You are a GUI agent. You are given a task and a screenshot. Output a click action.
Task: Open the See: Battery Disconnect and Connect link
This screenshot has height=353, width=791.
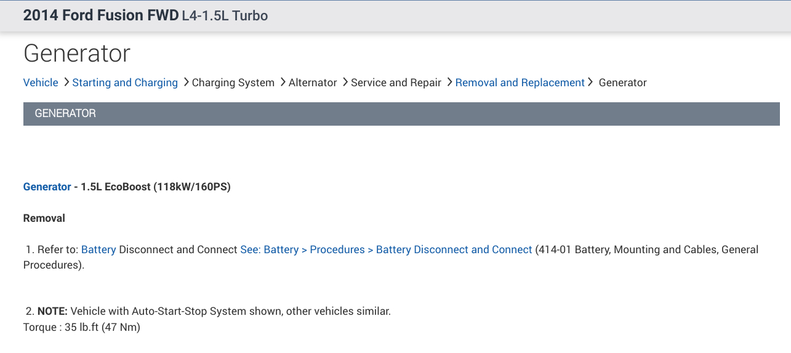click(x=386, y=250)
